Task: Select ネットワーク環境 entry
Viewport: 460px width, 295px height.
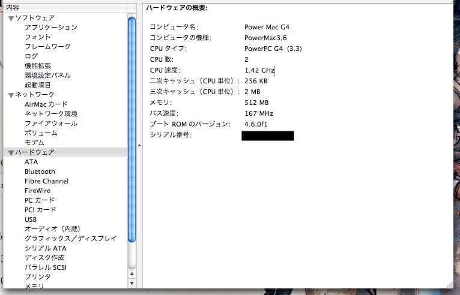Action: [x=51, y=114]
